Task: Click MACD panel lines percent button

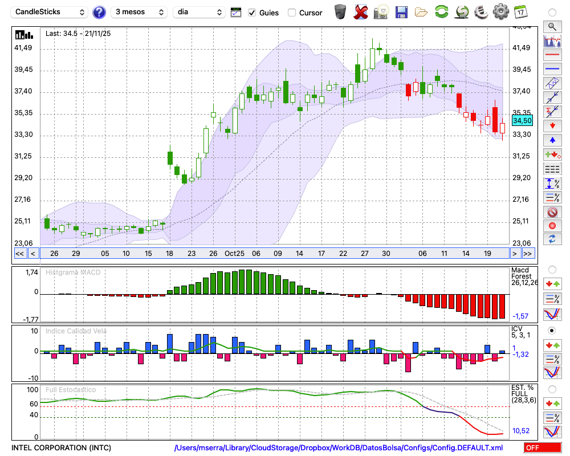Action: point(552,299)
